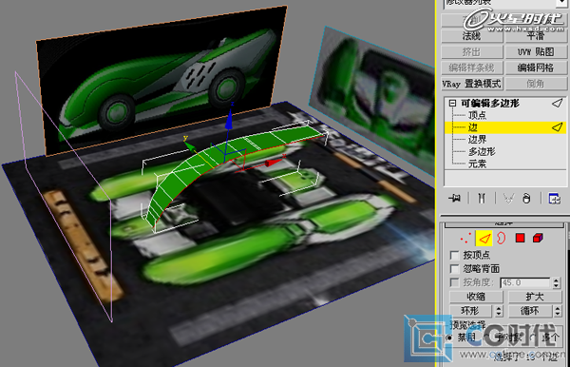Toggle the Show End Result icon
This screenshot has height=367, width=570.
[482, 198]
